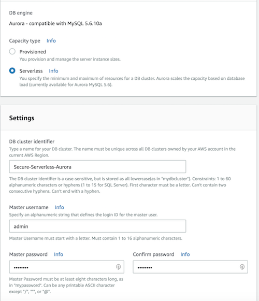
Task: Focus the Master password input box
Action: 67,267
